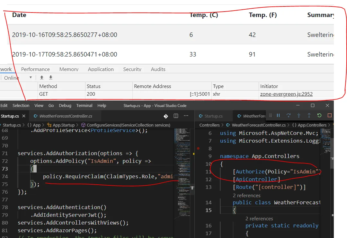This screenshot has height=238, width=347.
Task: Click line number 73 in Startup.cs
Action: [x=5, y=169]
